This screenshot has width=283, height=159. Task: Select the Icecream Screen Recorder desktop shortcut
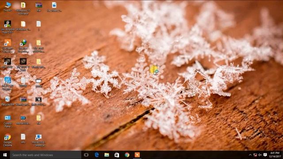coord(8,46)
